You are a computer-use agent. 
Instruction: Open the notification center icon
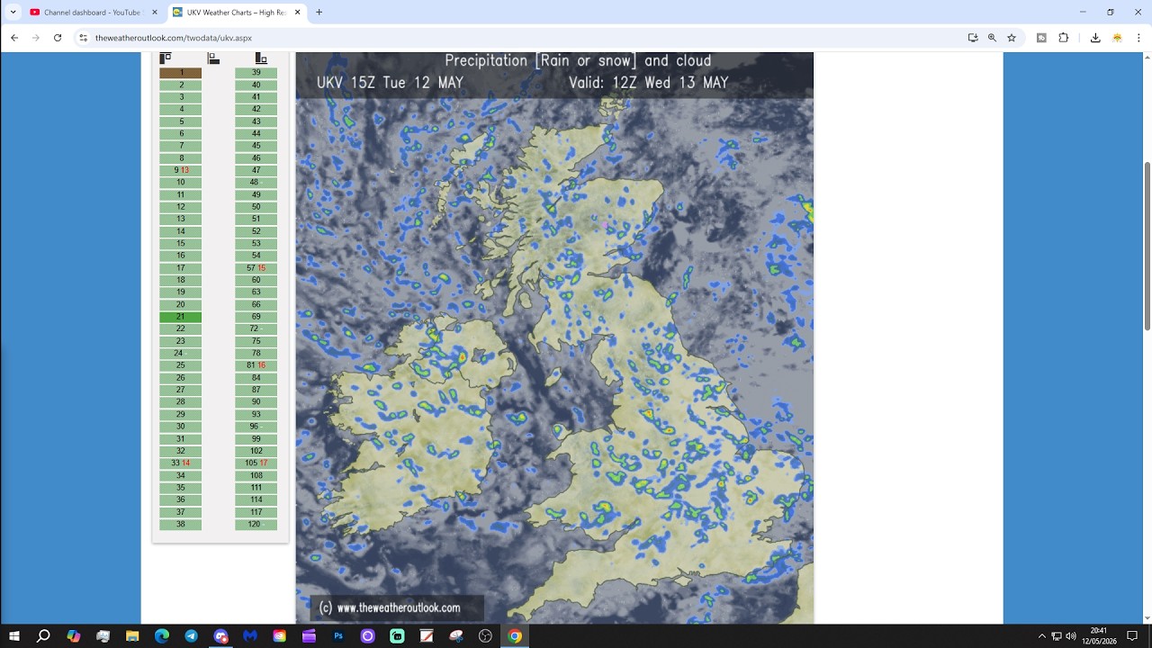(x=1132, y=636)
